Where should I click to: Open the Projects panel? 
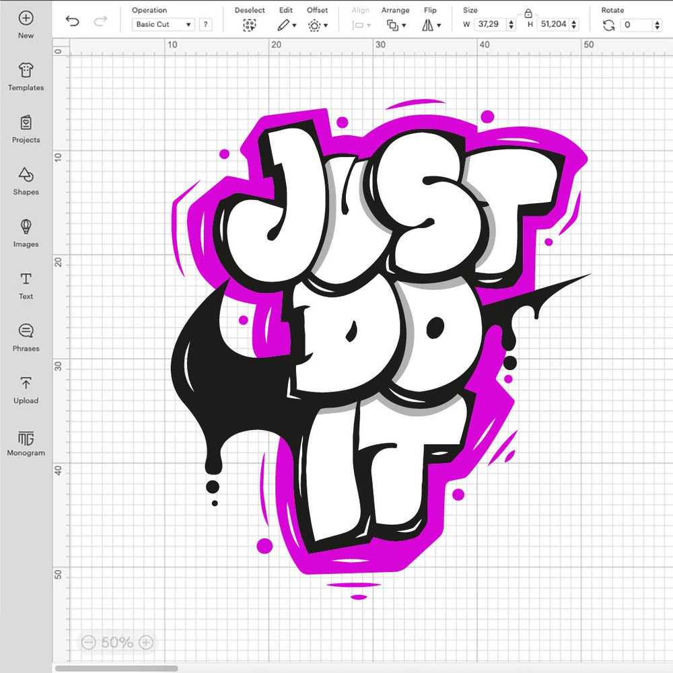(x=26, y=123)
